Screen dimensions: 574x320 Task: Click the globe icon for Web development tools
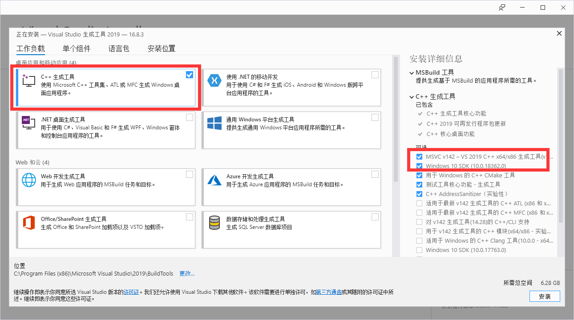tap(28, 180)
